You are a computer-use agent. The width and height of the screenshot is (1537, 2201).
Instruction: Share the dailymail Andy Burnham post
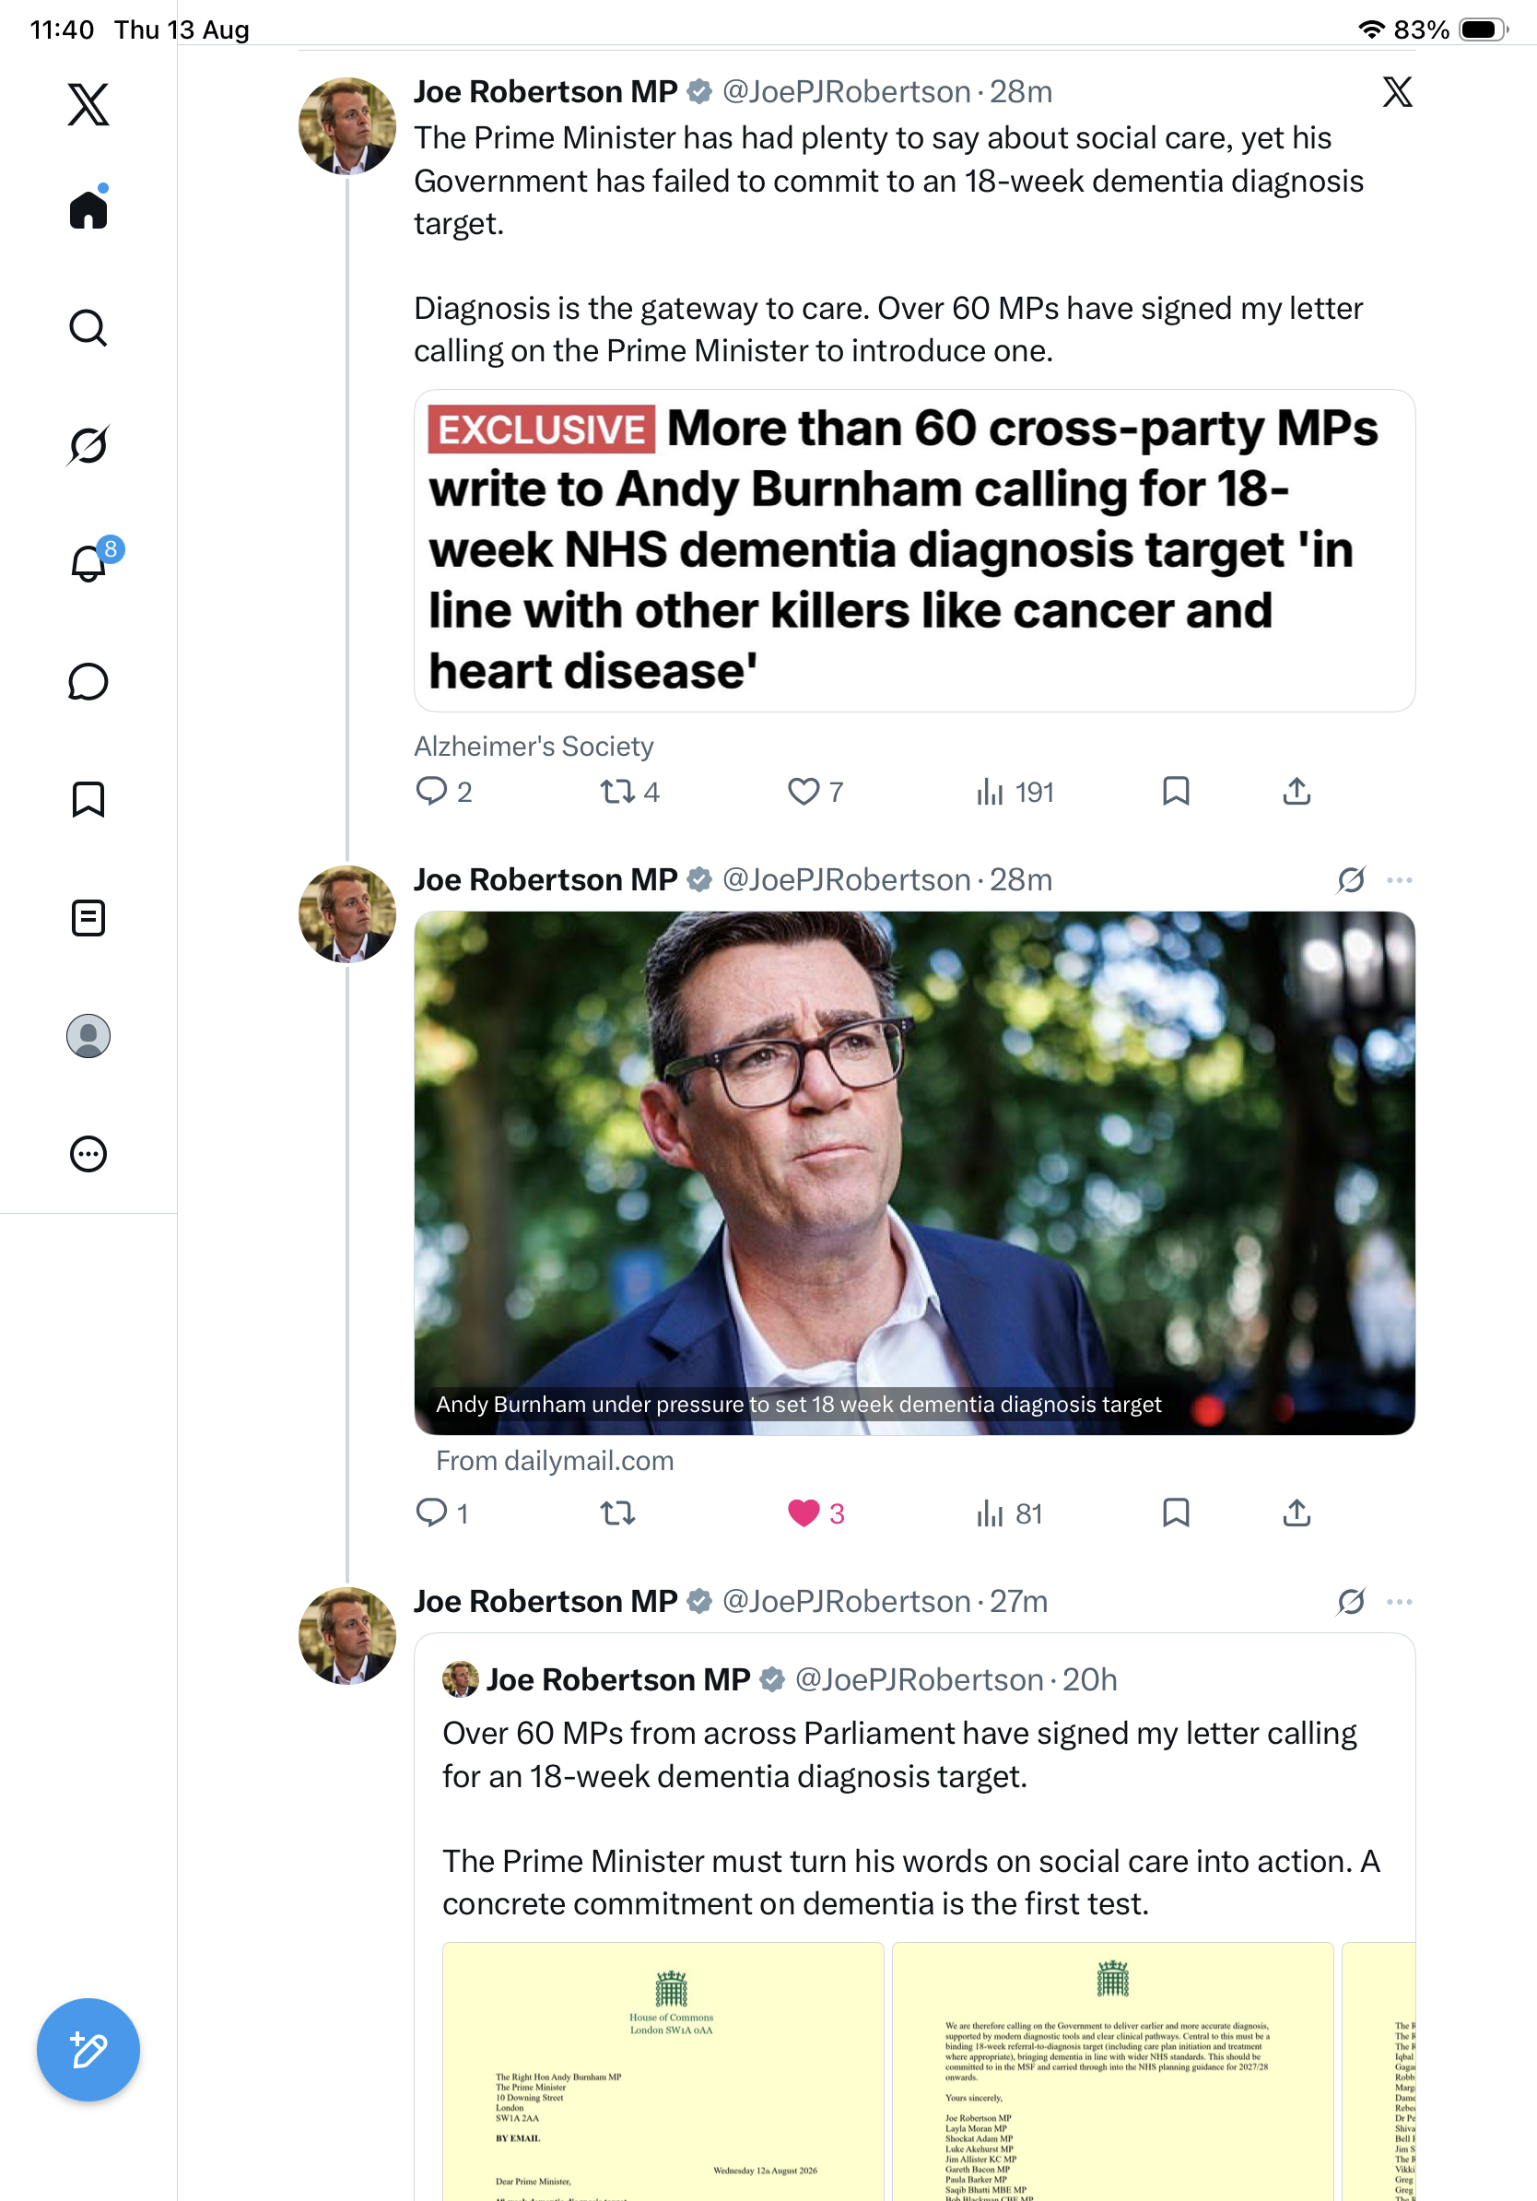[x=1296, y=1512]
